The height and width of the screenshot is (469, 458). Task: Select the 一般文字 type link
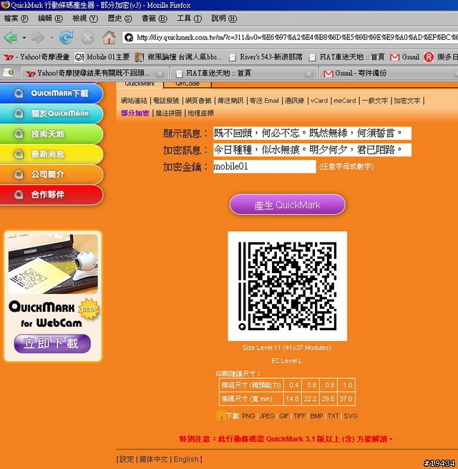375,101
